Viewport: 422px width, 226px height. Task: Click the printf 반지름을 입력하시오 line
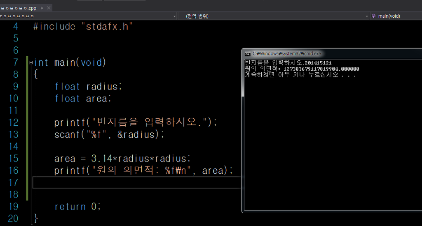[x=136, y=122]
